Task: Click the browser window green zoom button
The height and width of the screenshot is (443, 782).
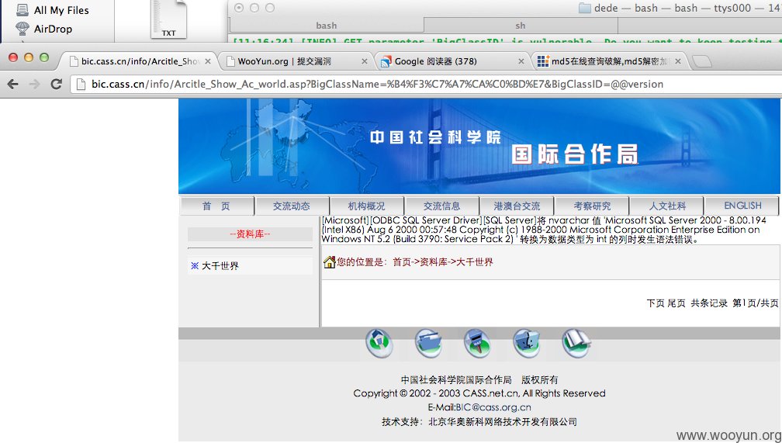Action: point(44,57)
